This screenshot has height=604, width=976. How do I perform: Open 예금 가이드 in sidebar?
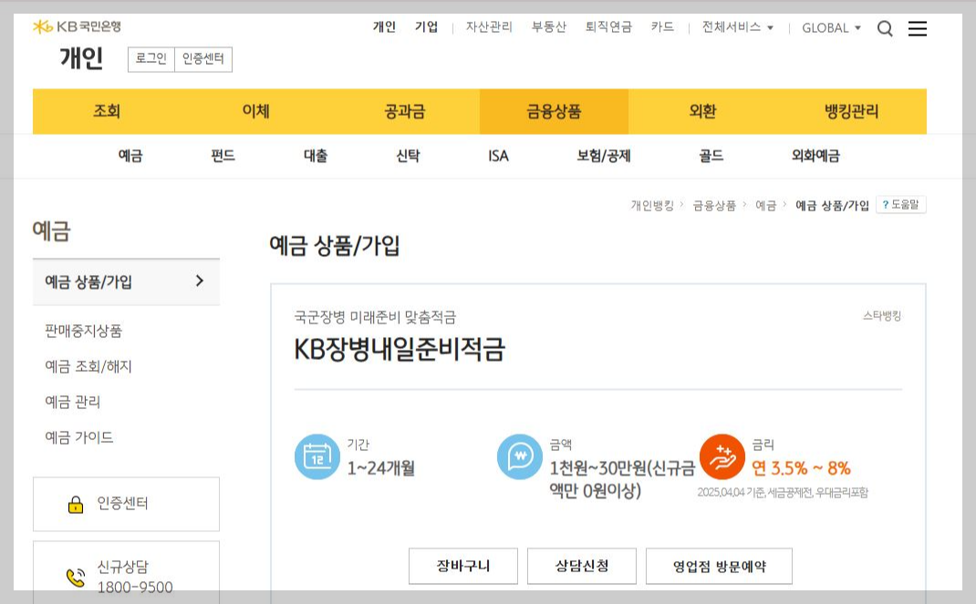[x=79, y=437]
